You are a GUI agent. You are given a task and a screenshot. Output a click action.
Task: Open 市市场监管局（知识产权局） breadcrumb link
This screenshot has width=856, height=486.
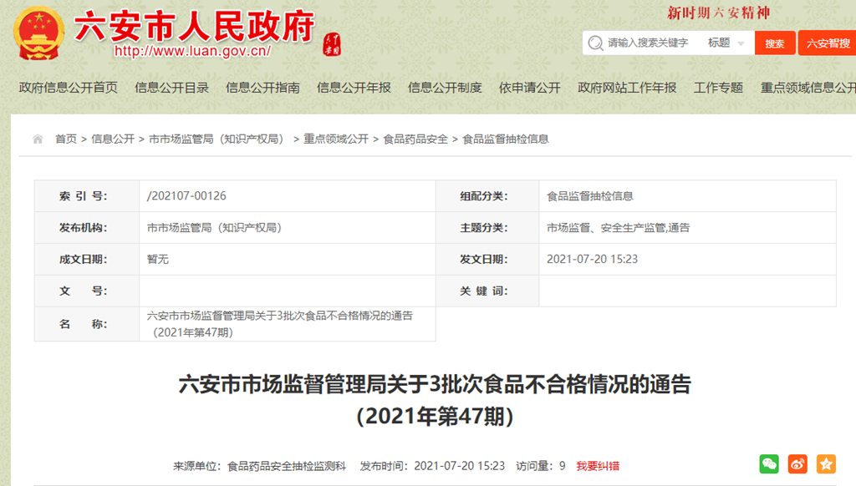click(x=218, y=139)
